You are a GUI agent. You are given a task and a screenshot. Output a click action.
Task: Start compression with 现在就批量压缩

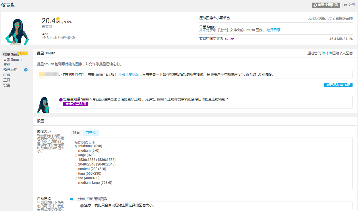tap(338, 85)
